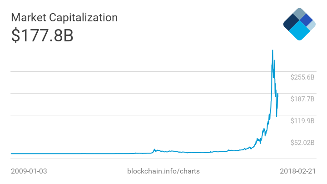Click the royal blue logo diamond
Image resolution: width=327 pixels, height=184 pixels.
[x=306, y=20]
